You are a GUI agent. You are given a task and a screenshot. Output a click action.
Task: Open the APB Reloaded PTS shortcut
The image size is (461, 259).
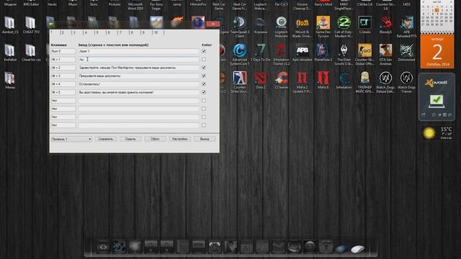click(x=406, y=27)
